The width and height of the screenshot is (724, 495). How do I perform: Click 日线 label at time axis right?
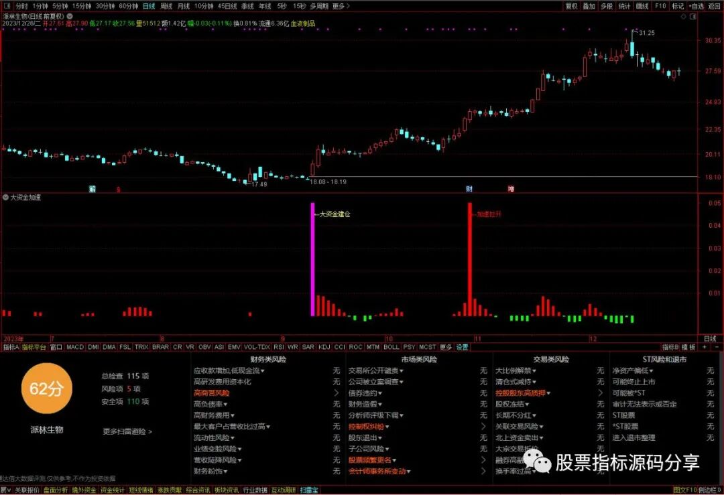coord(710,339)
